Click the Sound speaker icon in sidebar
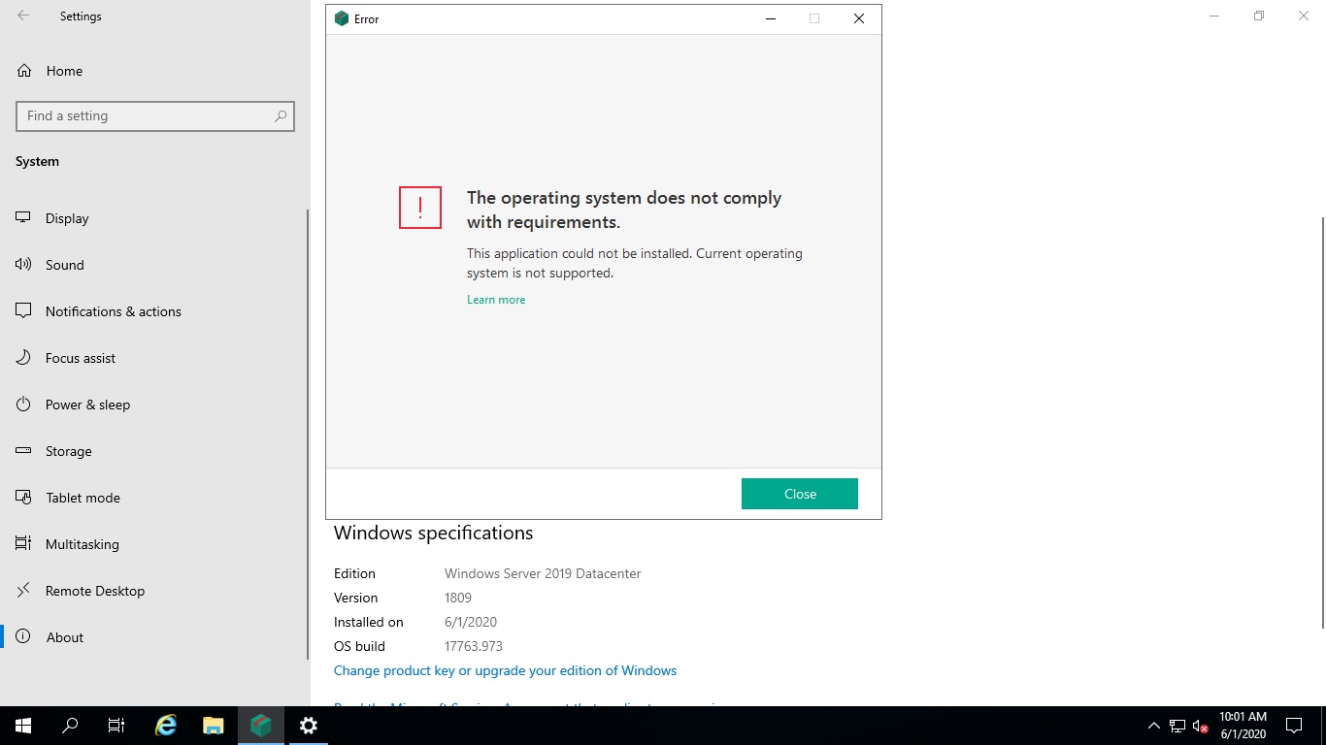Viewport: 1326px width, 745px height. 23,265
